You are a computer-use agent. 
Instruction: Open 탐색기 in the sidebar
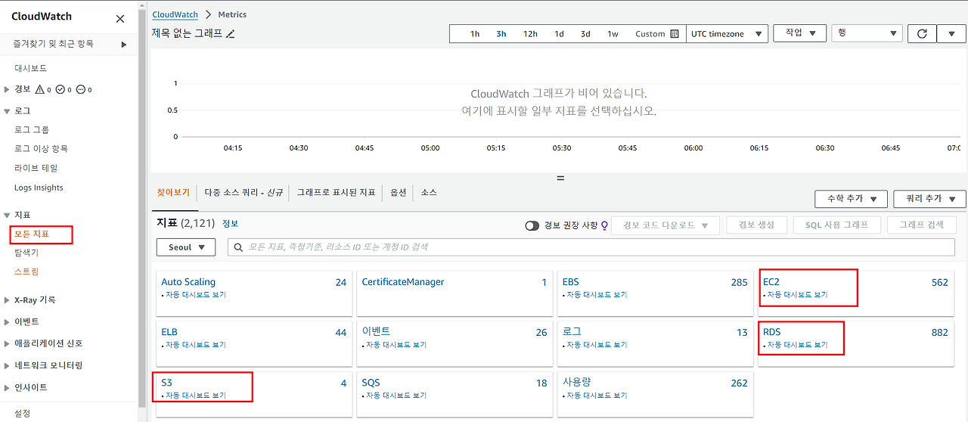(26, 253)
